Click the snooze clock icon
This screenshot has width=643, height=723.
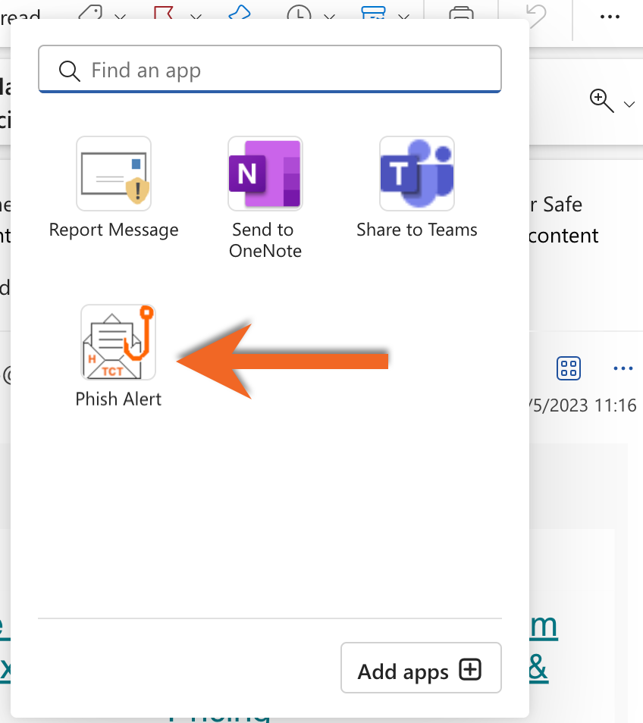tap(300, 16)
